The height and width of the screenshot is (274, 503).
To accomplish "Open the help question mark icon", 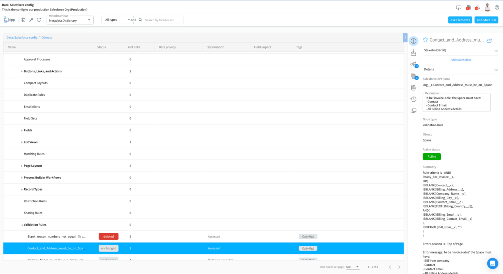I will 496,8.
